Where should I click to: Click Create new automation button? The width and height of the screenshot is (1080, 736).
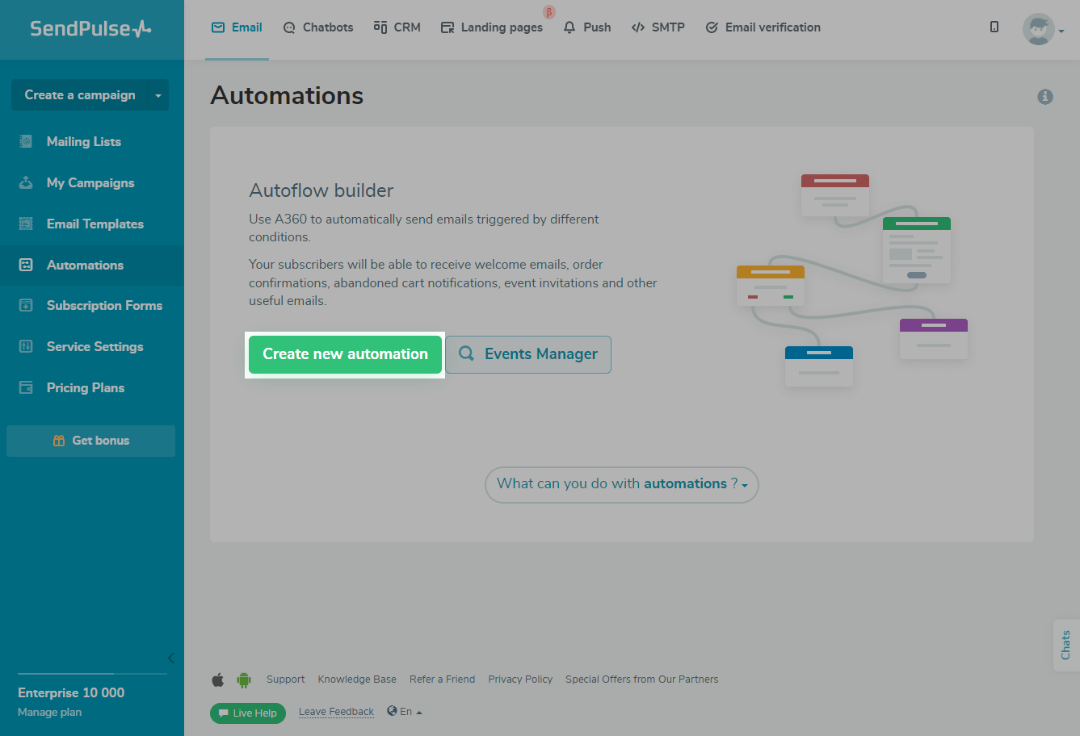tap(345, 355)
